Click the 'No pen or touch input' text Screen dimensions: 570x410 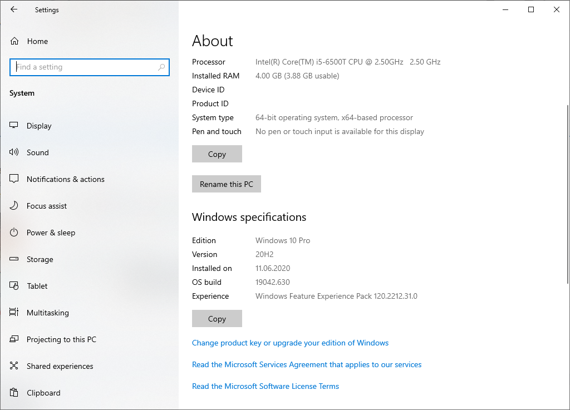click(340, 131)
